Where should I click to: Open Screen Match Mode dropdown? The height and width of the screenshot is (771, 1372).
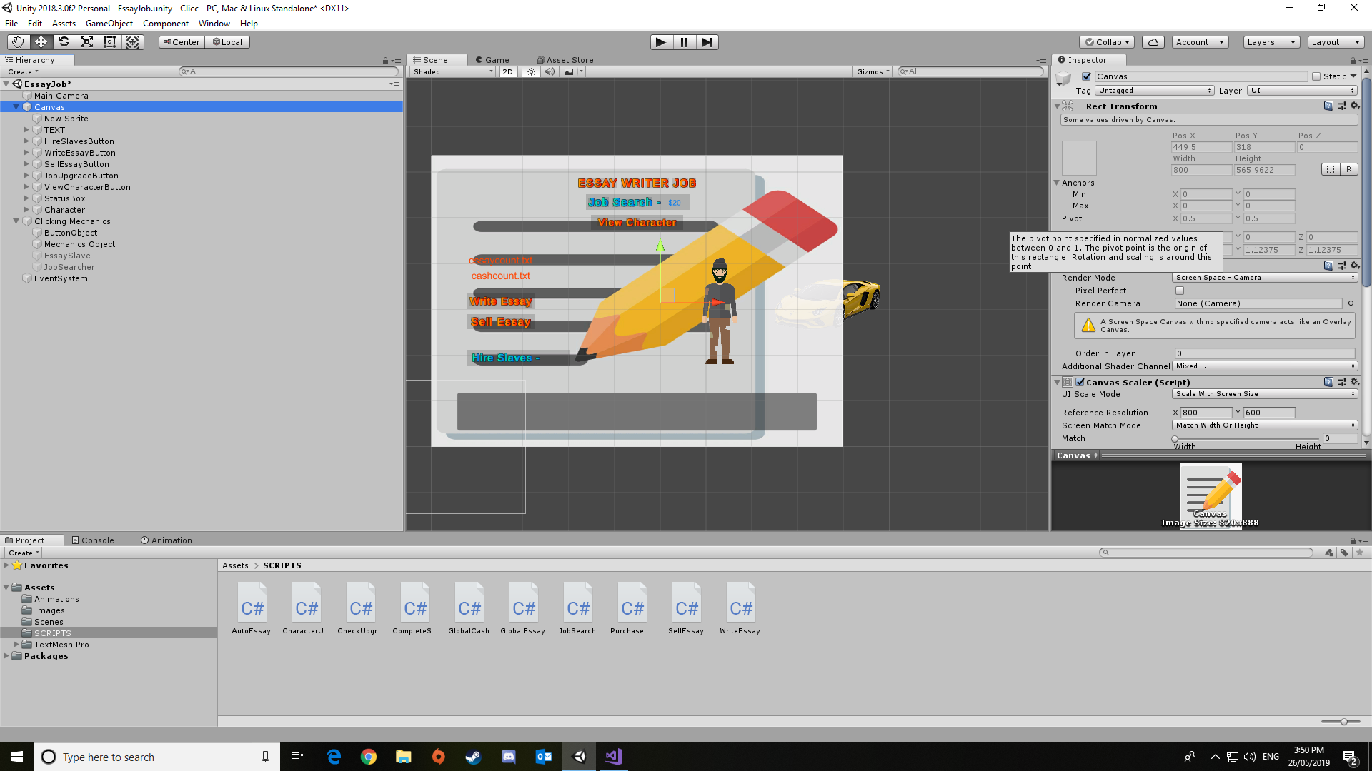click(1265, 425)
